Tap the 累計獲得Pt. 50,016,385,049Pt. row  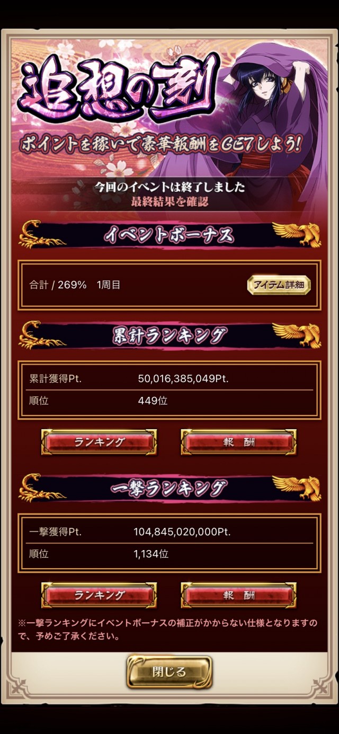coord(169,379)
